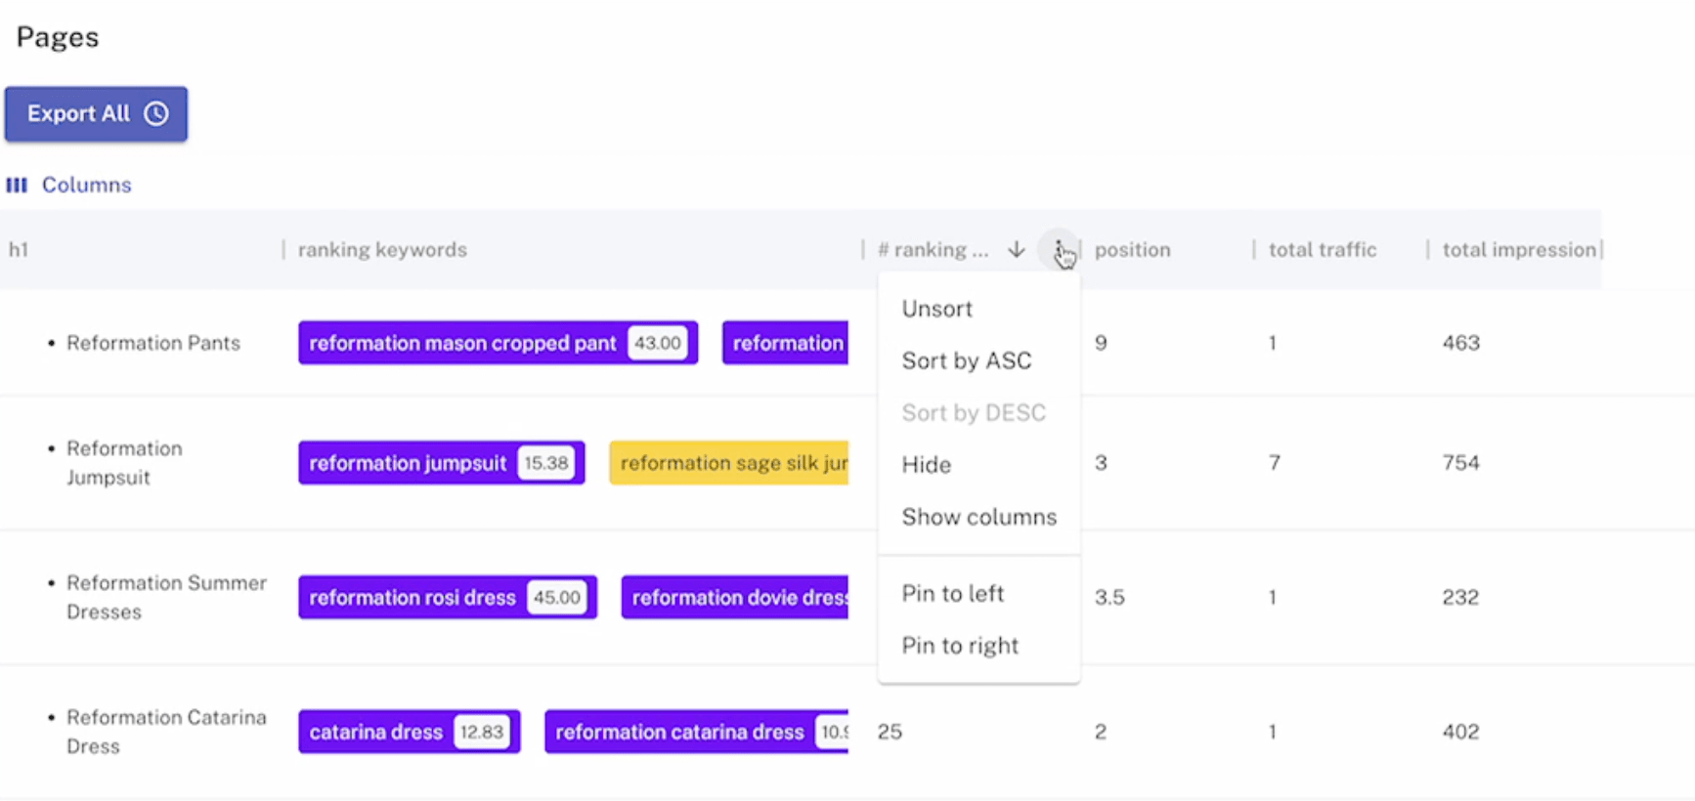Click the 45.00 score badge

point(557,598)
